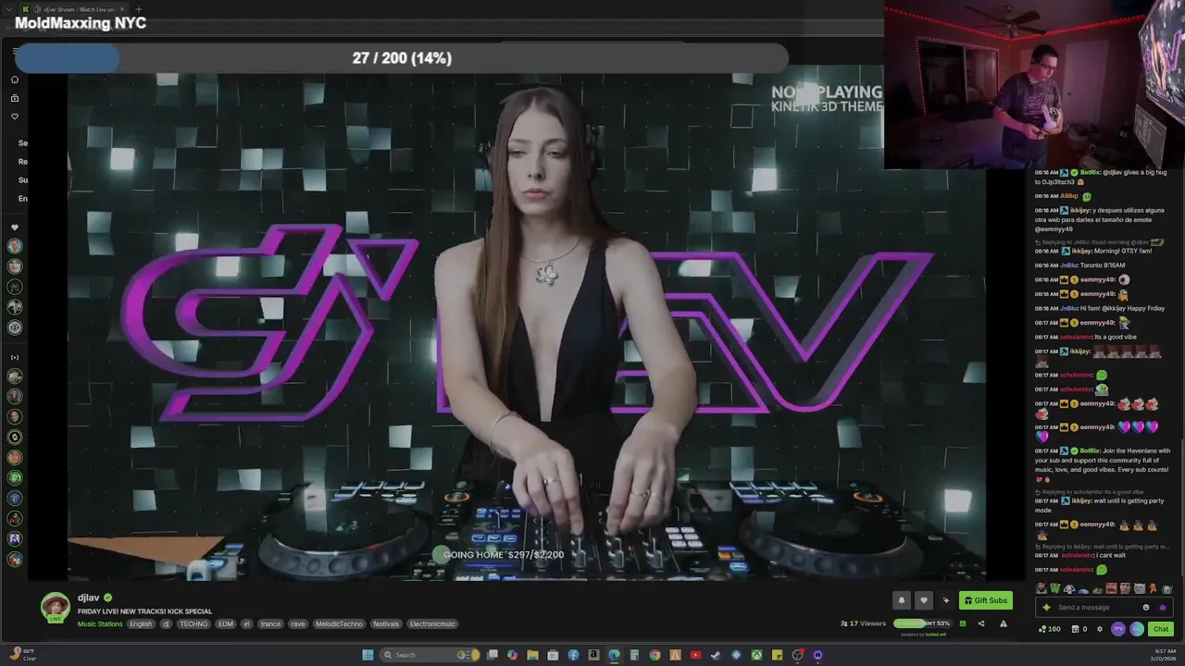
Task: Click the first quick emote above the message box
Action: [x=1042, y=588]
